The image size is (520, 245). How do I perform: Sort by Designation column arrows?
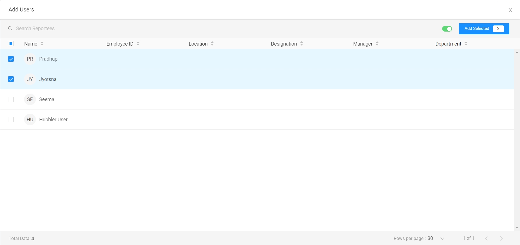pyautogui.click(x=302, y=44)
